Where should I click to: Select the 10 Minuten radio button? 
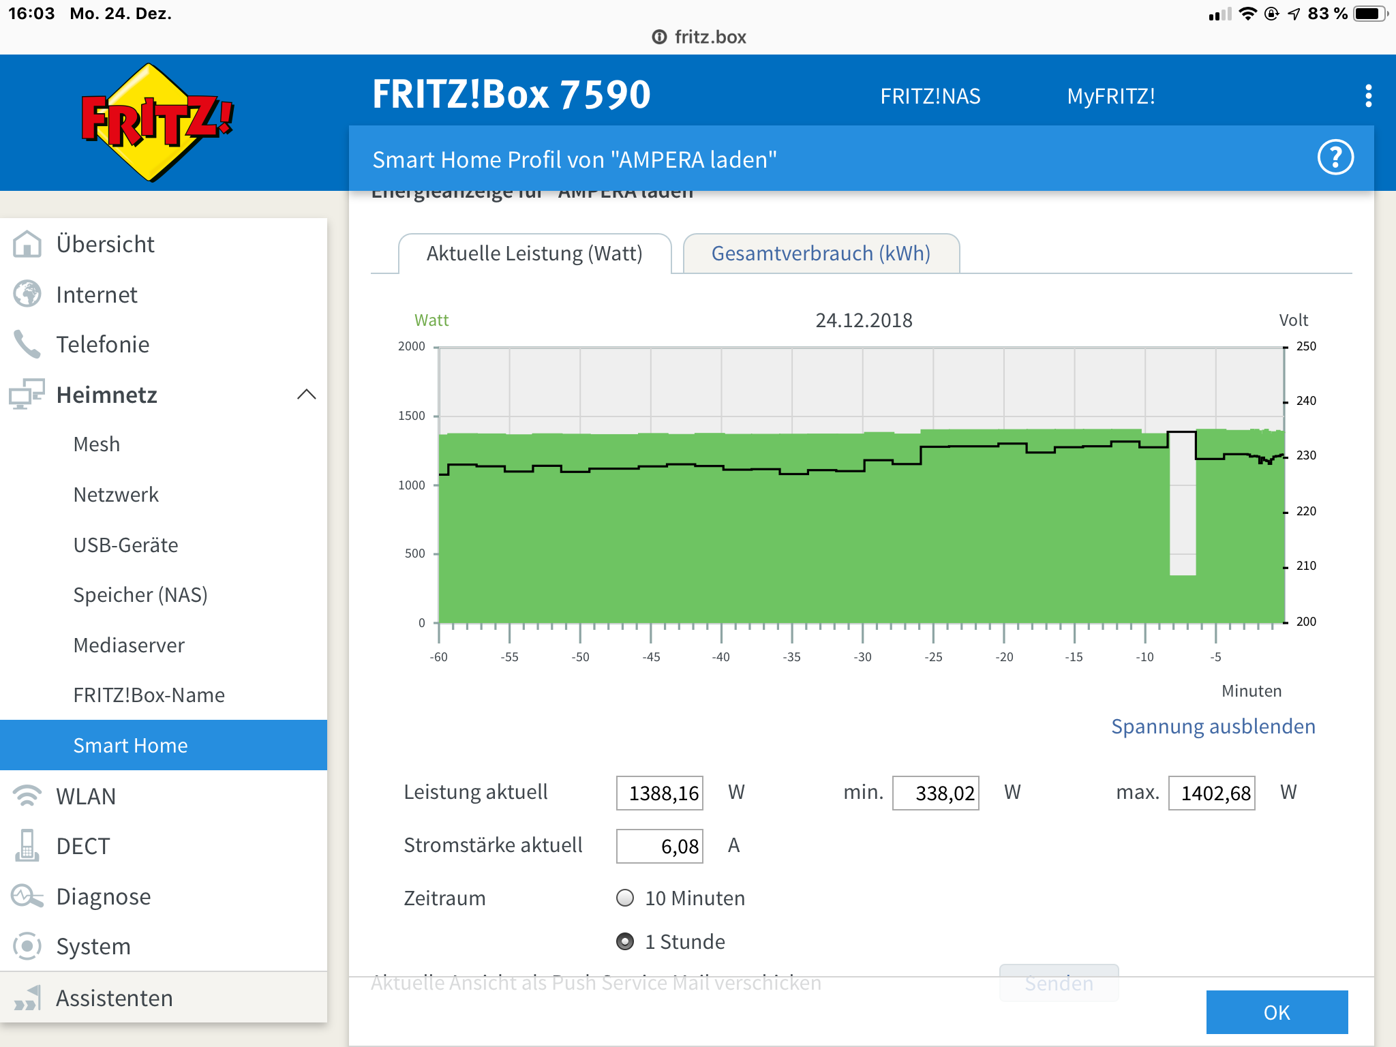point(625,898)
